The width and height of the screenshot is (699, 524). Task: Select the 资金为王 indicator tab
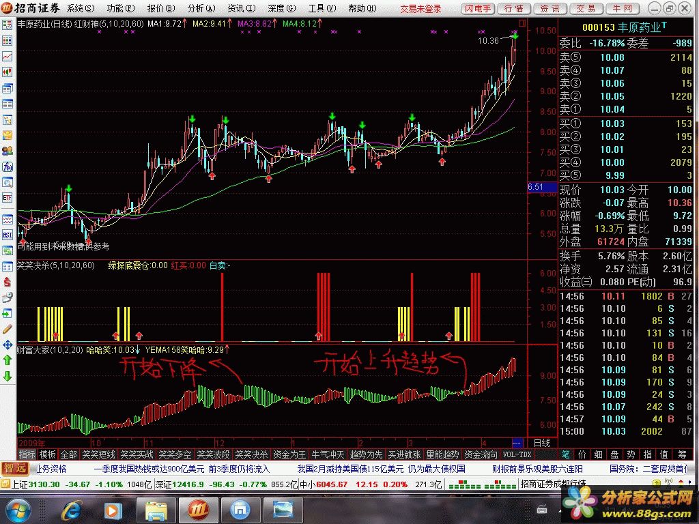point(289,454)
